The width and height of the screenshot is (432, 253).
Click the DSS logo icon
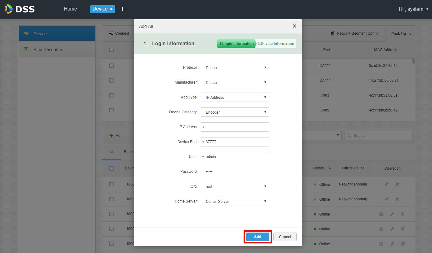click(9, 9)
